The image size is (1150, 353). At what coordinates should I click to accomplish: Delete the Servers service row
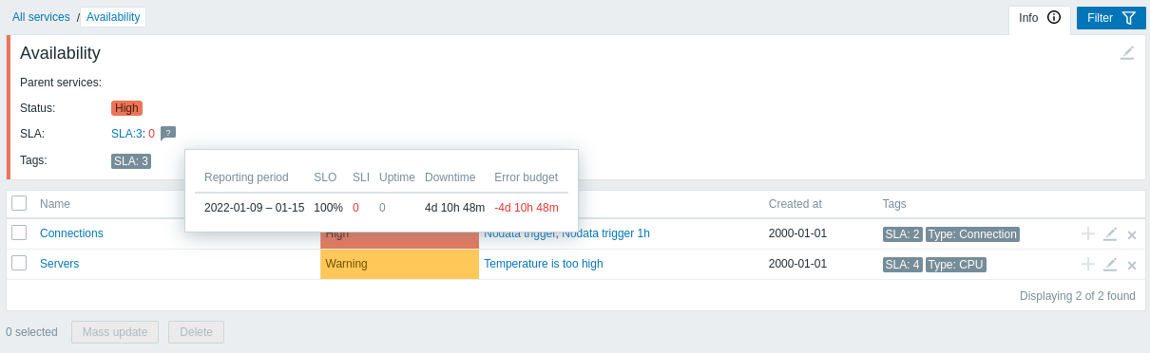pos(1132,265)
